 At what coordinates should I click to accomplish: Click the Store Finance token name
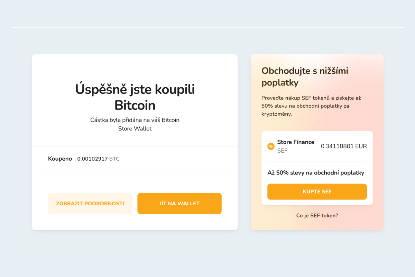296,142
